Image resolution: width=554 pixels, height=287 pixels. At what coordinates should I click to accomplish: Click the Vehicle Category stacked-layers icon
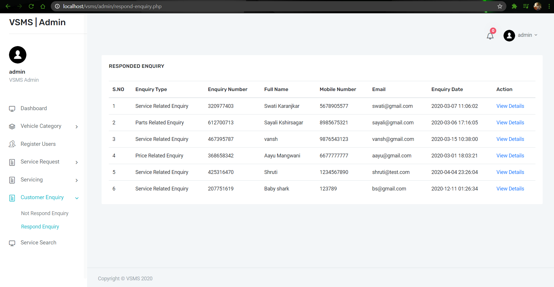pos(12,126)
